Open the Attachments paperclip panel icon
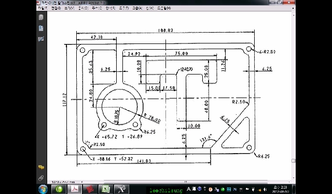 [x=41, y=178]
